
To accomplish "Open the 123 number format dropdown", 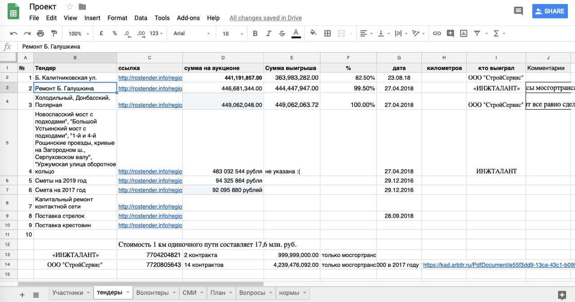I will [x=156, y=34].
